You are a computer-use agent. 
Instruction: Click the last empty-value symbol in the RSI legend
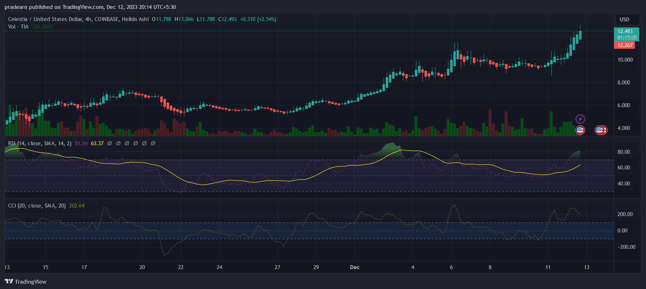pyautogui.click(x=153, y=143)
